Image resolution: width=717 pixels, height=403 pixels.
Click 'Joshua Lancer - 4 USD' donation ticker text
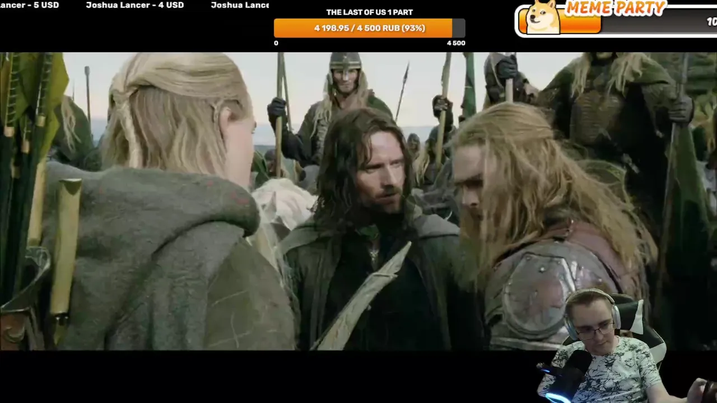(134, 5)
